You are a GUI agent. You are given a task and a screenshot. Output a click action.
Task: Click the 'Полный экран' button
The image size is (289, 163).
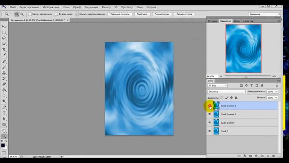(162, 14)
